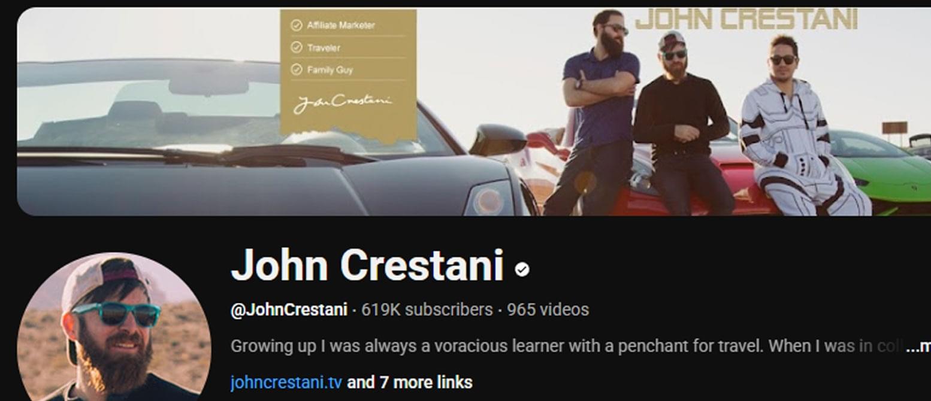
Task: Click the Traveler checkmark icon in banner
Action: click(x=296, y=47)
